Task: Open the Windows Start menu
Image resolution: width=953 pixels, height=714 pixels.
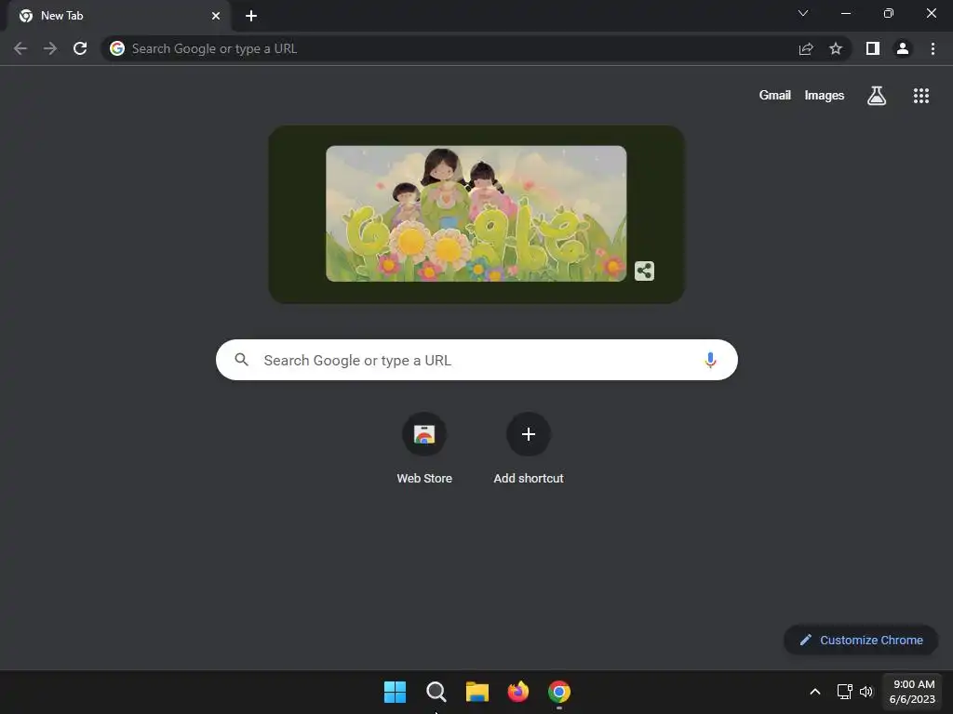Action: point(395,692)
